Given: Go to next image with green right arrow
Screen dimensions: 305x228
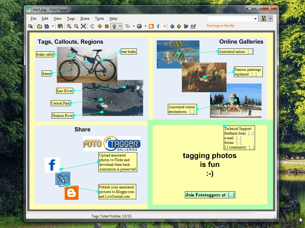Looking at the screenshot, I should point(179,26).
